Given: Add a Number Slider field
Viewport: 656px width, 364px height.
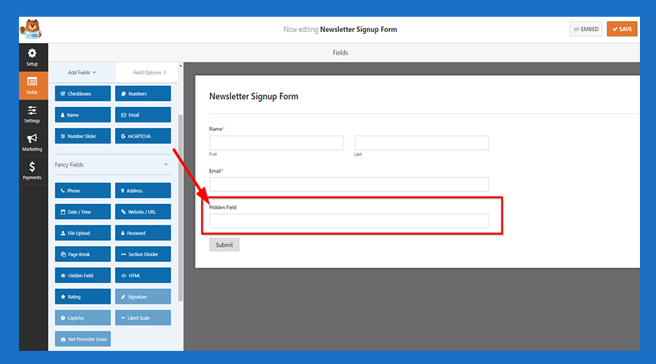Looking at the screenshot, I should pos(82,135).
